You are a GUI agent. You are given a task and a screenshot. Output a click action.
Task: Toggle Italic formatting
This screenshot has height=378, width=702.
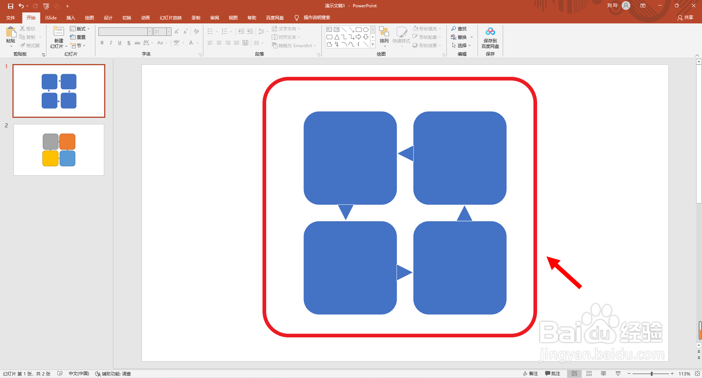click(x=111, y=43)
